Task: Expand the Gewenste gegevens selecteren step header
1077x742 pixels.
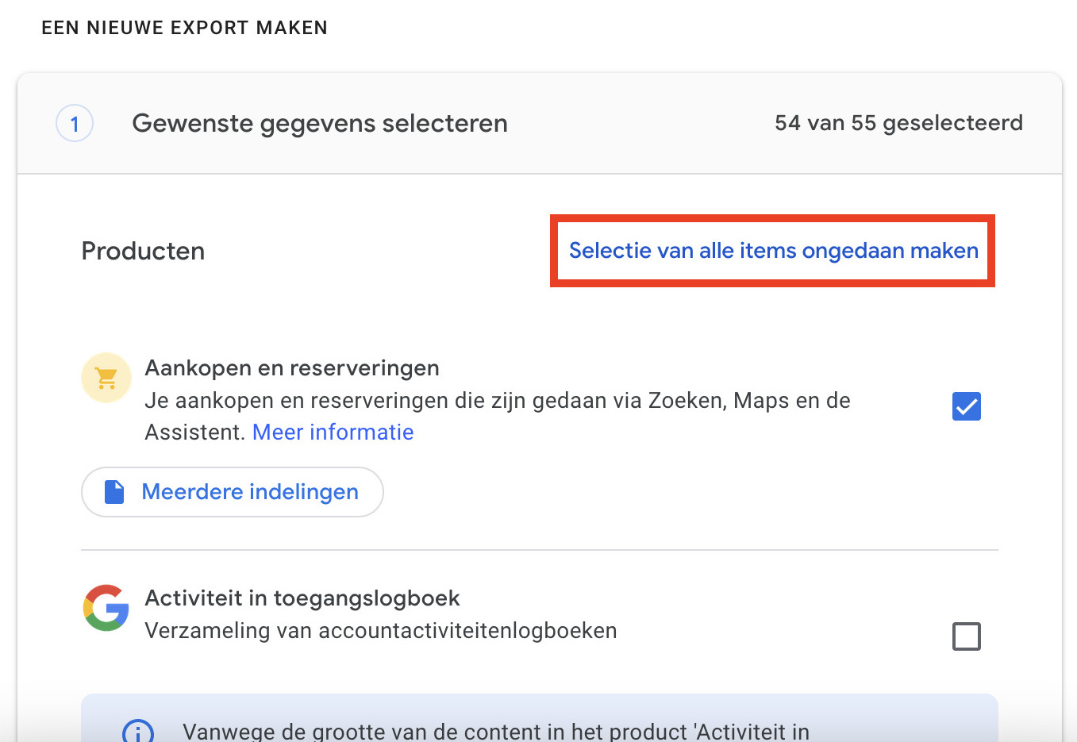Action: click(540, 124)
